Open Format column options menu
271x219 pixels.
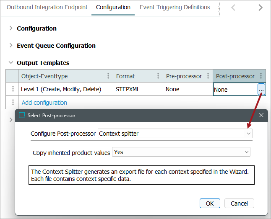coord(158,76)
